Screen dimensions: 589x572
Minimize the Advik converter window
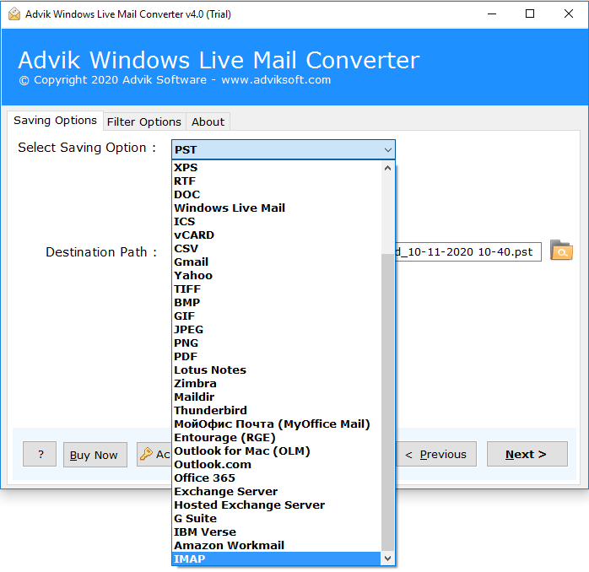pos(492,13)
